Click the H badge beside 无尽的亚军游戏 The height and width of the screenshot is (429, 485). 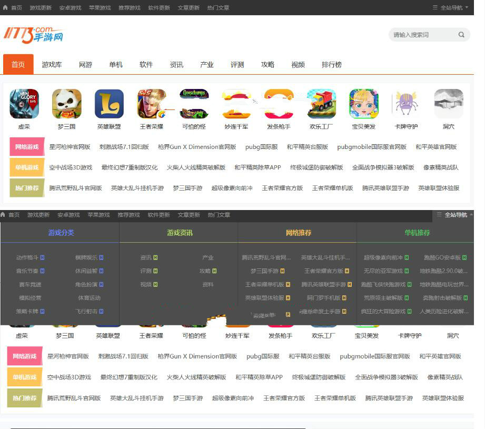tap(407, 271)
